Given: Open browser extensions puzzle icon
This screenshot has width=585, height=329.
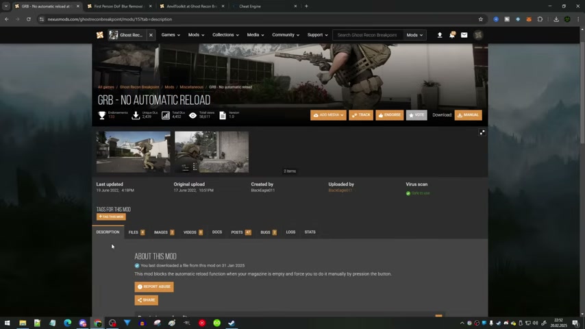Looking at the screenshot, I should click(540, 19).
